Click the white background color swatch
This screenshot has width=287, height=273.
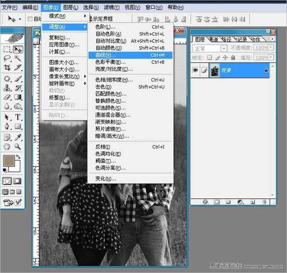click(17, 169)
